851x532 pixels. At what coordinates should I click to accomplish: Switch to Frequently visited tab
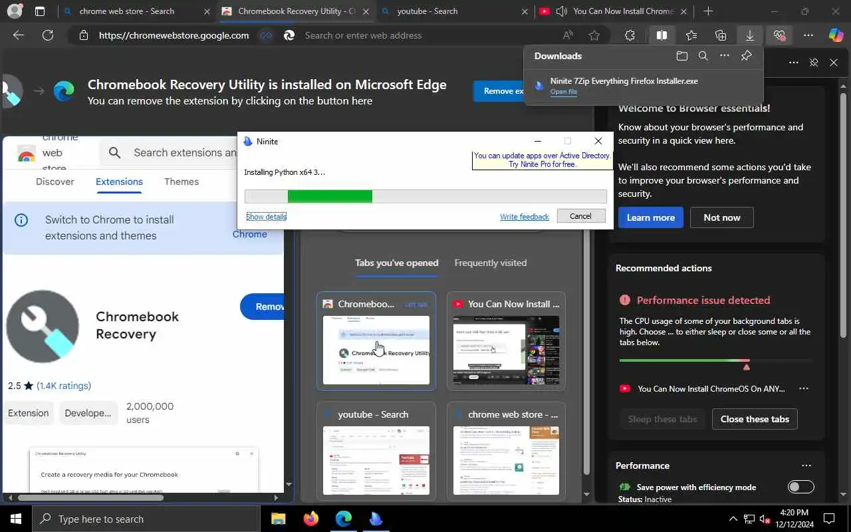coord(491,263)
